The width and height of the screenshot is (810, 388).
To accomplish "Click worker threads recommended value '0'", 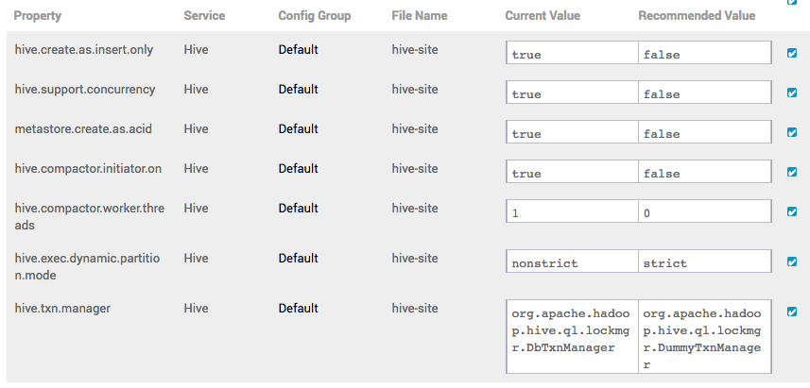I will (705, 213).
